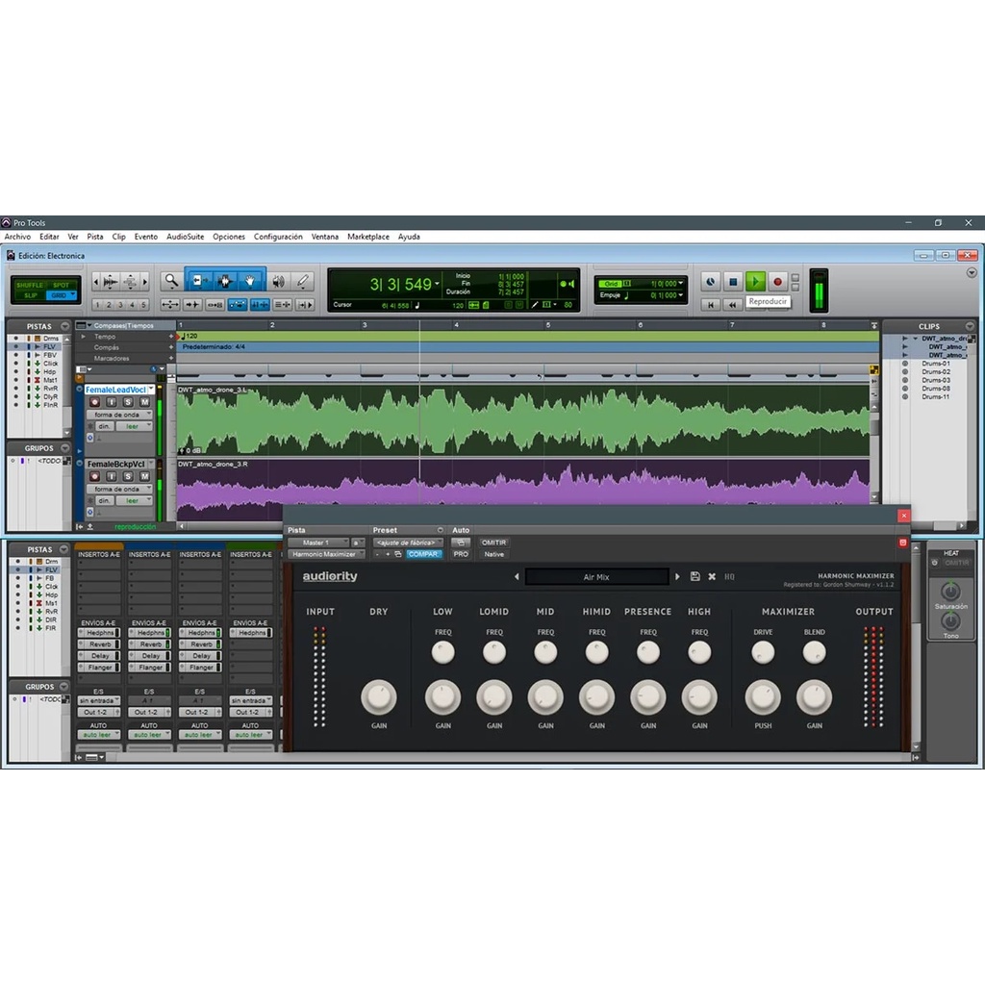The width and height of the screenshot is (985, 985).
Task: Click the LOW FREQ knob
Action: [442, 653]
